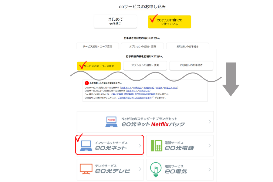The image size is (273, 182).
Task: Click the chevron arrow on the eo光テレビ card
Action: click(x=140, y=169)
